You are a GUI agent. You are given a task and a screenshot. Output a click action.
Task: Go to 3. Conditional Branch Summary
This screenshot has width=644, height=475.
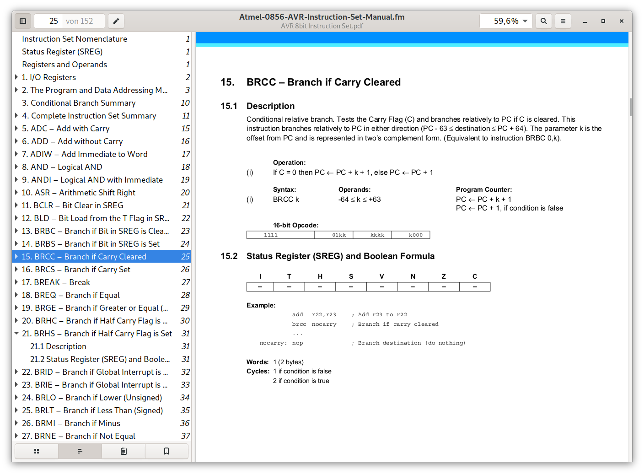tap(102, 103)
